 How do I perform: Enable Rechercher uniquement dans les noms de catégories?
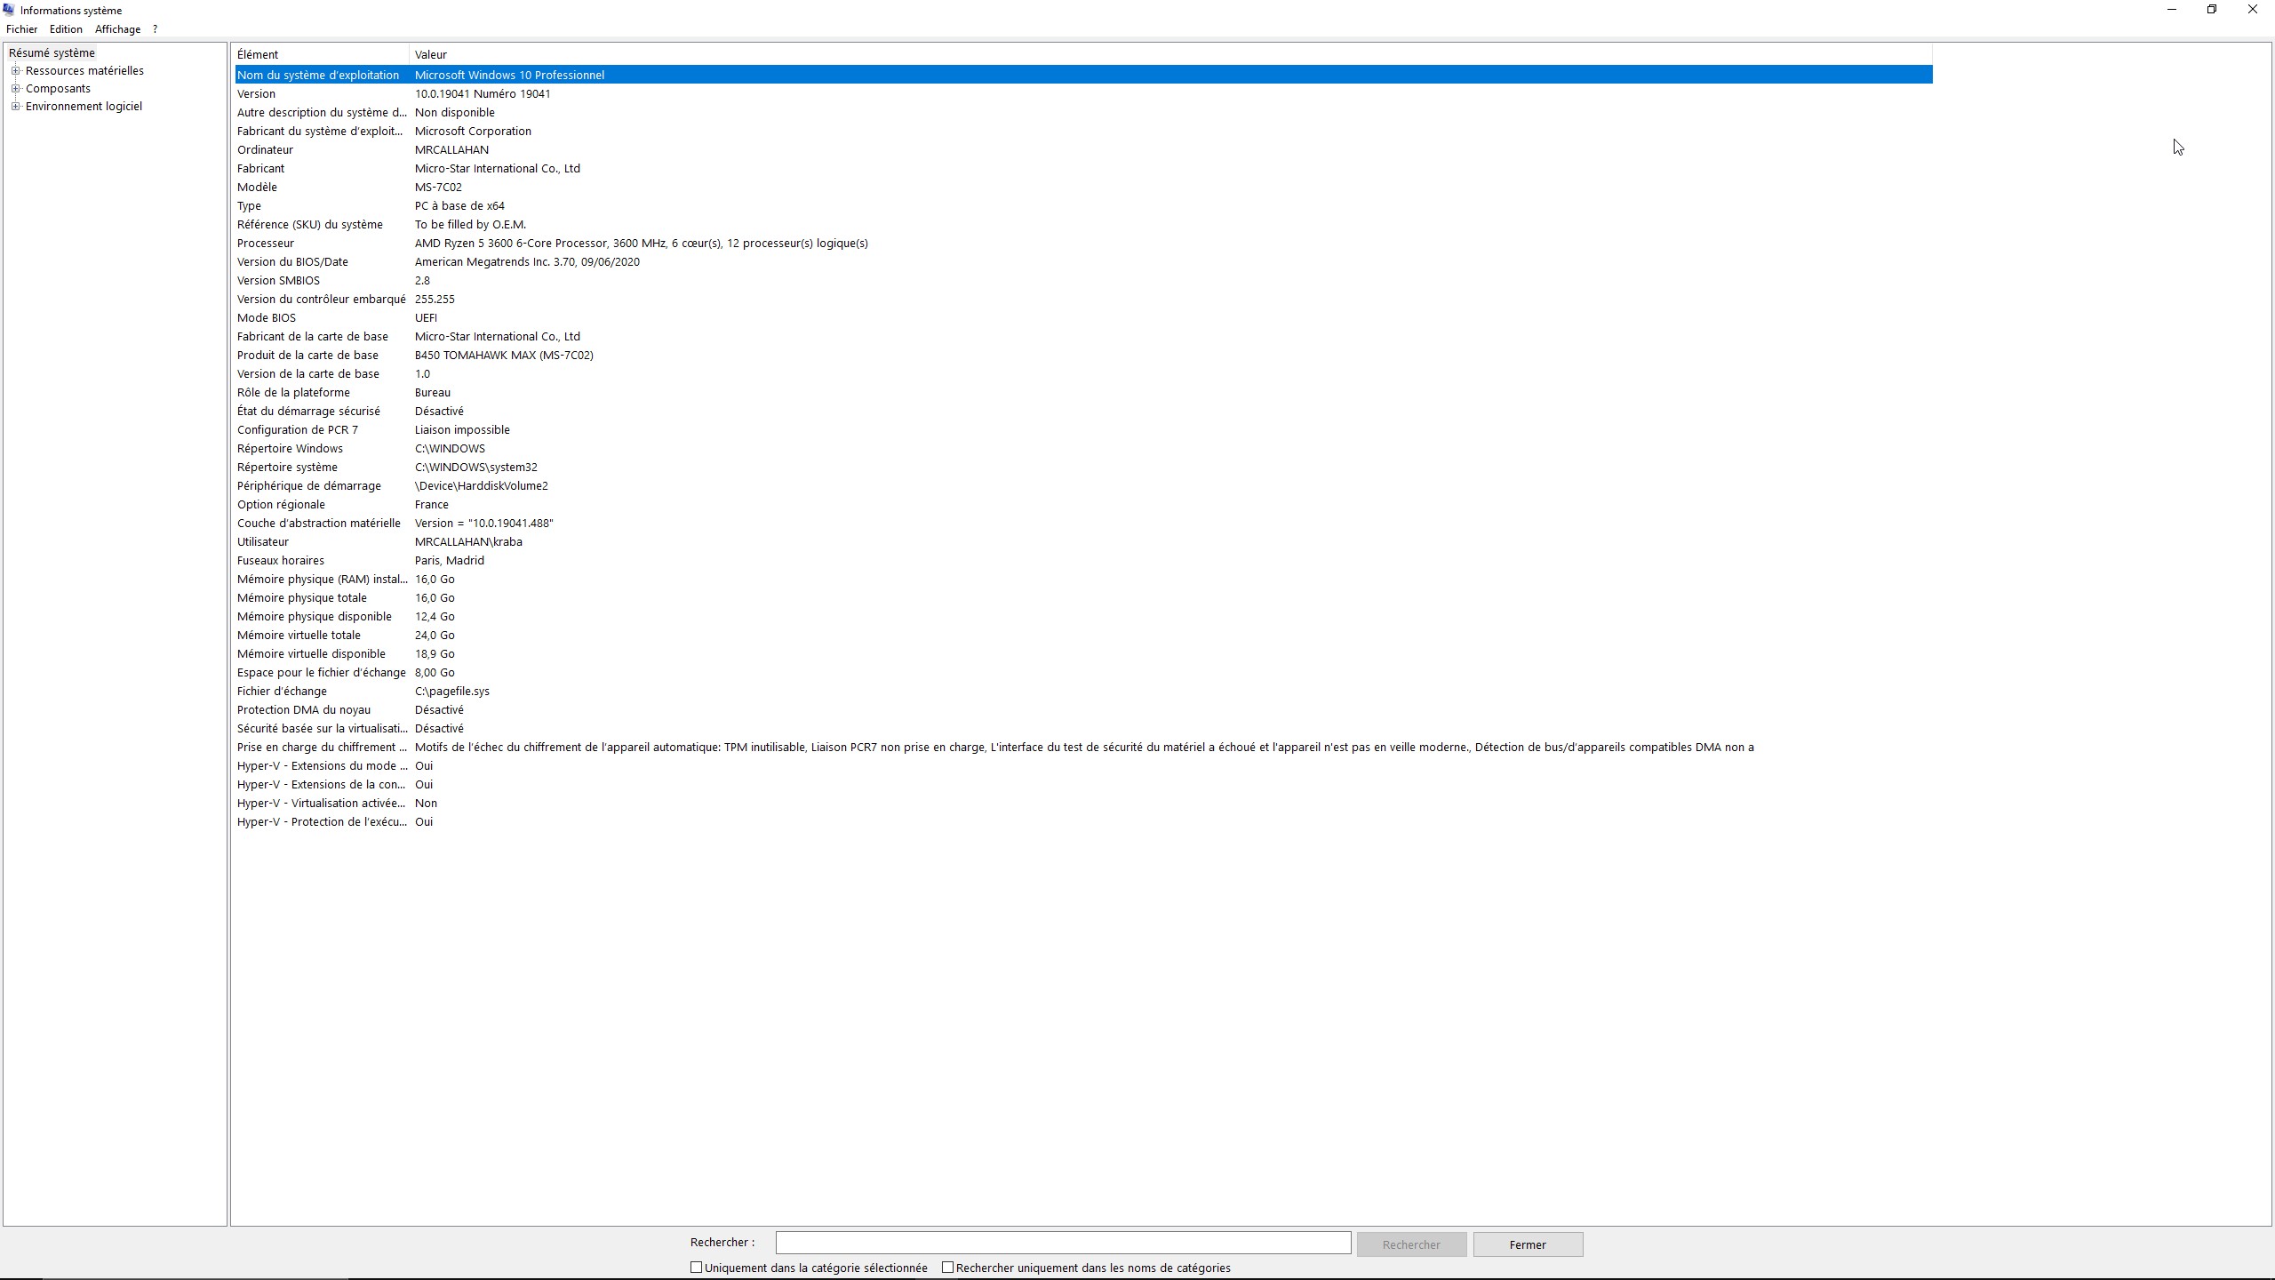click(948, 1268)
